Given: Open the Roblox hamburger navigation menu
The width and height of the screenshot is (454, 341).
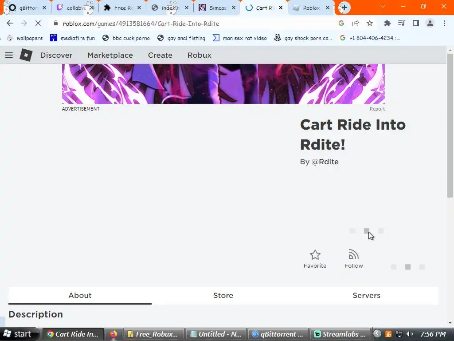Looking at the screenshot, I should point(9,55).
